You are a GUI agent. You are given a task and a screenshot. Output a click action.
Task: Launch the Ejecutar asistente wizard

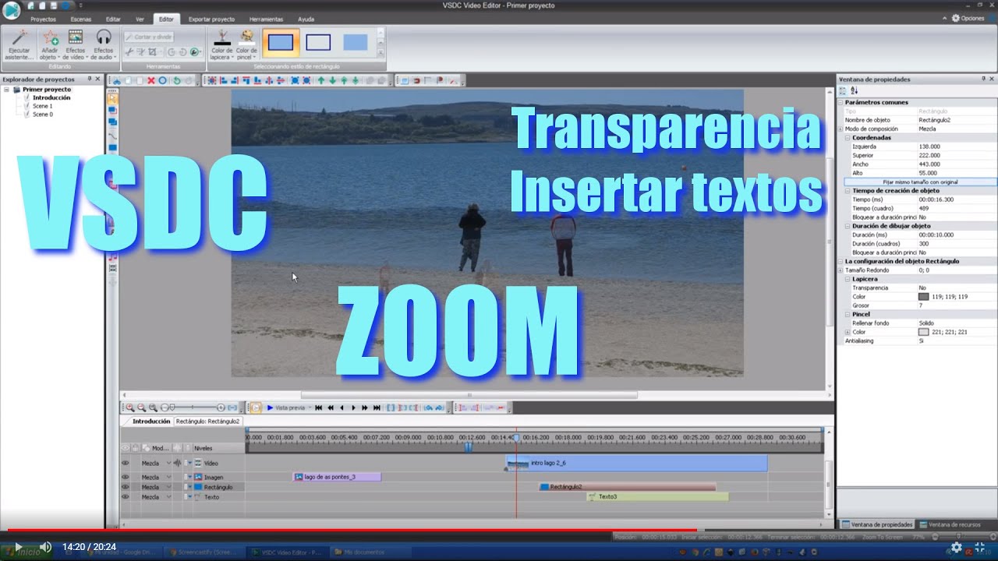[x=19, y=44]
